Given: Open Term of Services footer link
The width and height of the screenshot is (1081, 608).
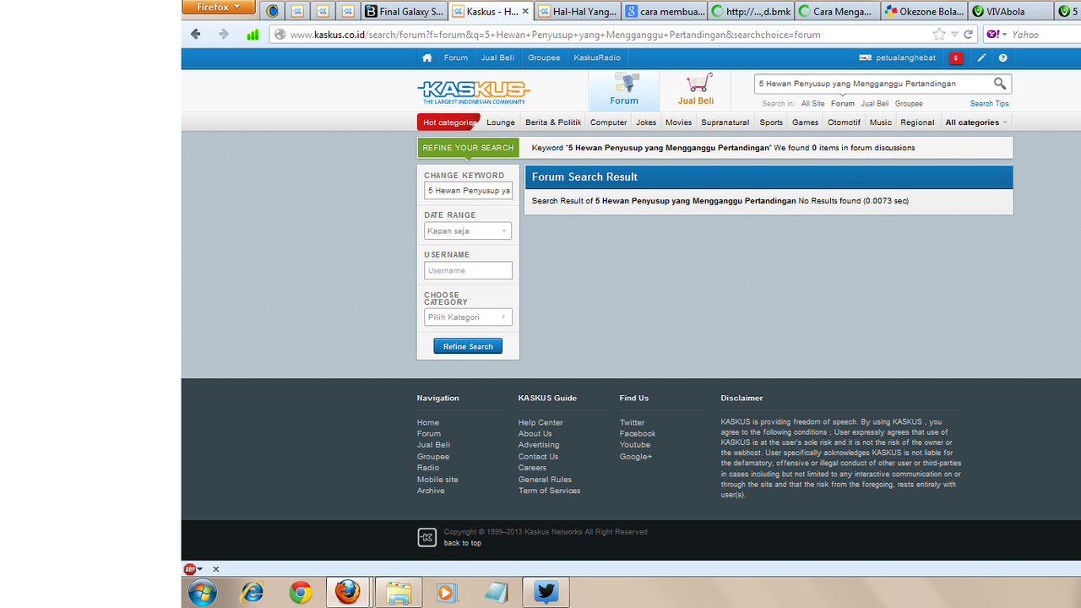Looking at the screenshot, I should (549, 491).
